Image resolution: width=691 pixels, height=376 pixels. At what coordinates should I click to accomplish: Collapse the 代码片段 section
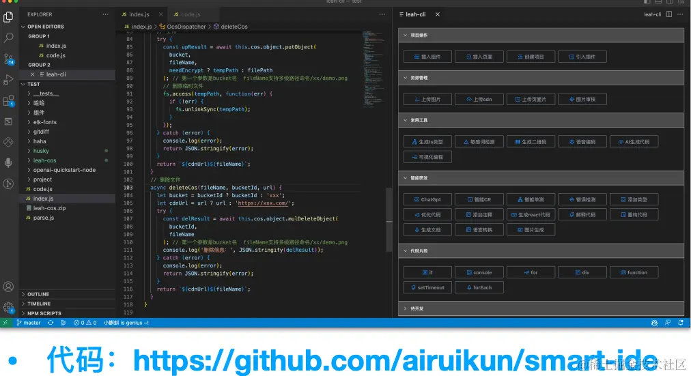coord(541,251)
